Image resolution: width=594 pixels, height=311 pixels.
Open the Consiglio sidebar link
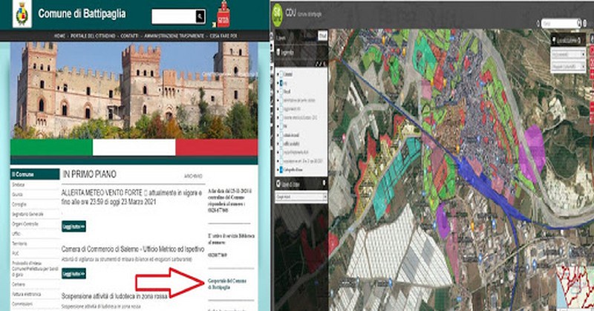19,204
